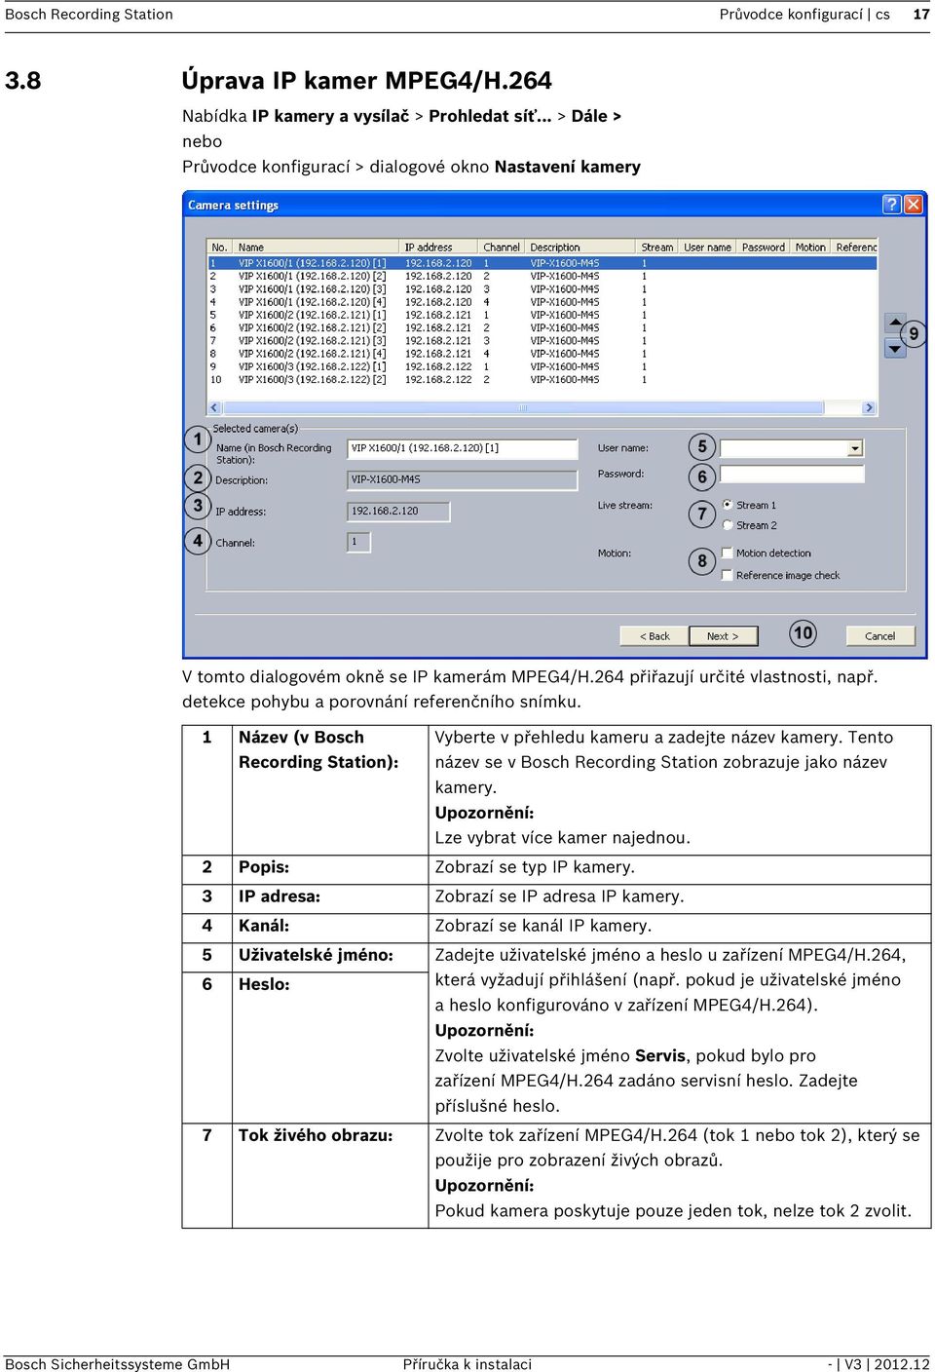Sort list by No. column header

(221, 248)
